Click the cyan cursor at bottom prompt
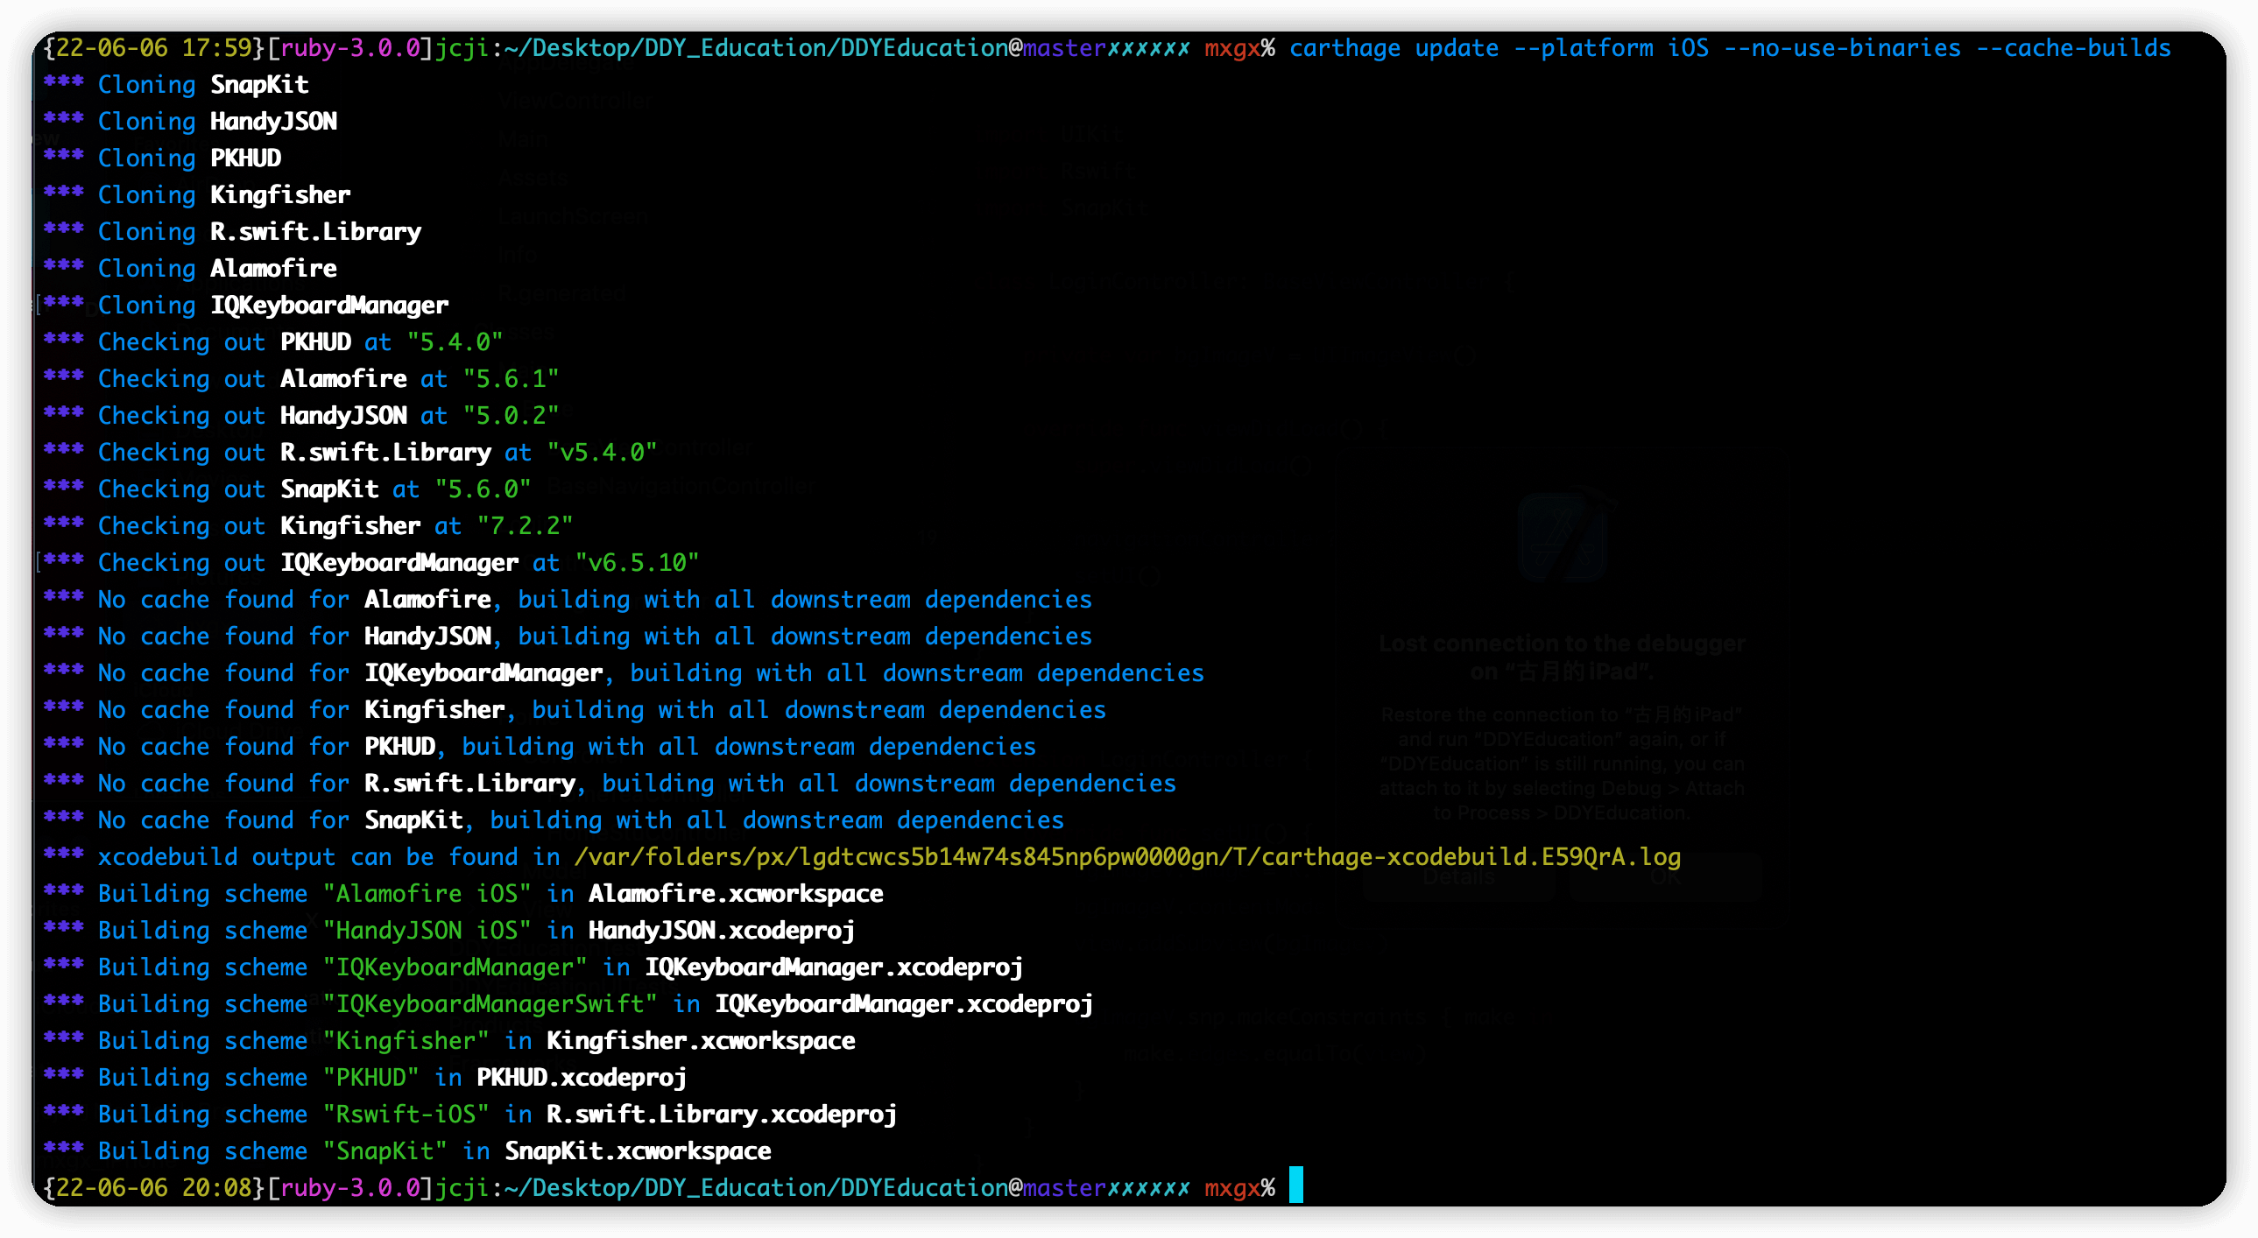 [1295, 1185]
